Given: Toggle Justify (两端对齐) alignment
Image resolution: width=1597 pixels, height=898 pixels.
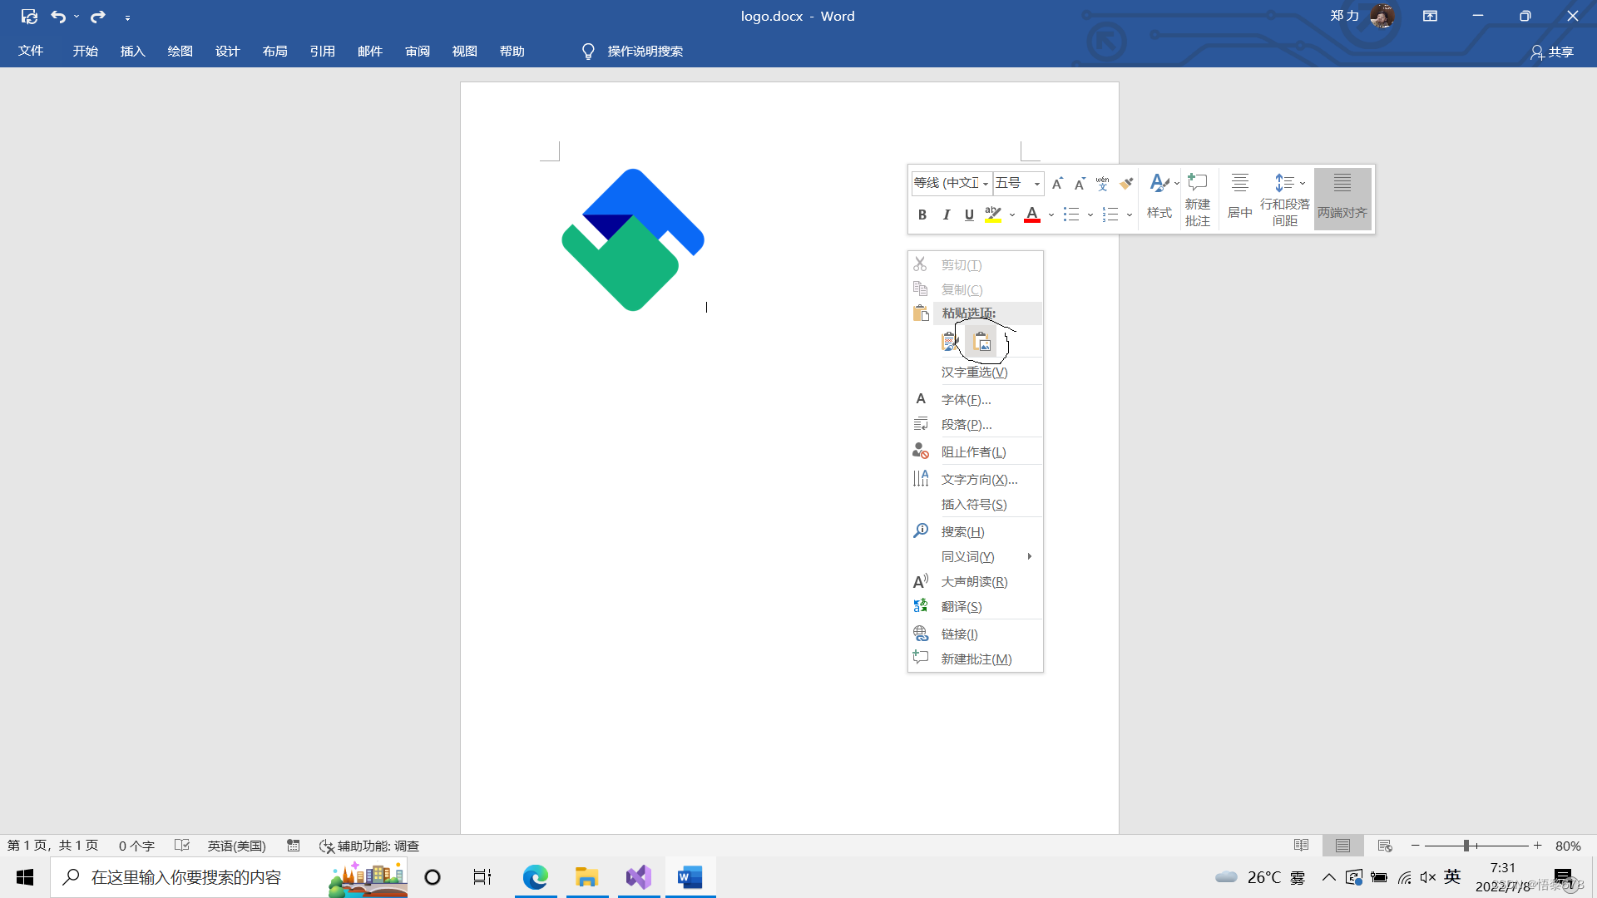Looking at the screenshot, I should click(1342, 199).
